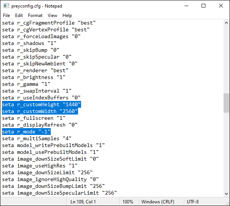The width and height of the screenshot is (230, 206).
Task: Click line seta r_cgVertexProfile "best"
Action: coord(46,30)
